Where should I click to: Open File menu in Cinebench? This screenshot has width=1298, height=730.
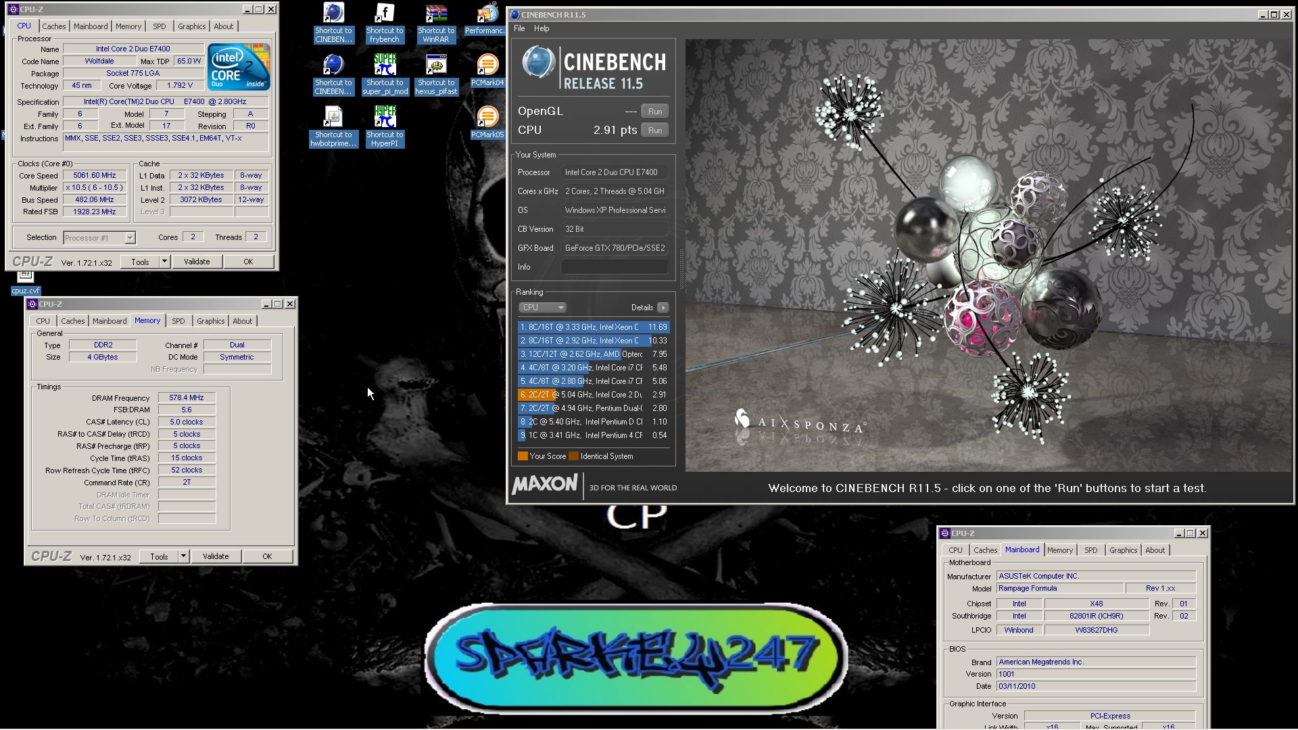click(519, 28)
